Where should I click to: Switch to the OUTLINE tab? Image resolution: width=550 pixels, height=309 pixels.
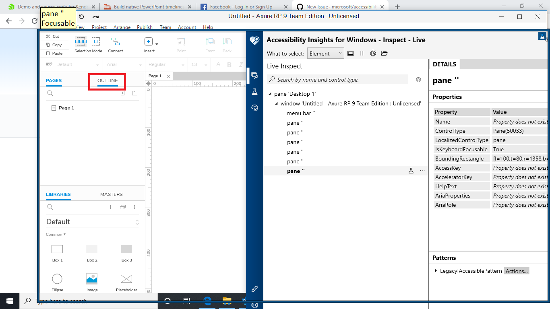pyautogui.click(x=108, y=80)
